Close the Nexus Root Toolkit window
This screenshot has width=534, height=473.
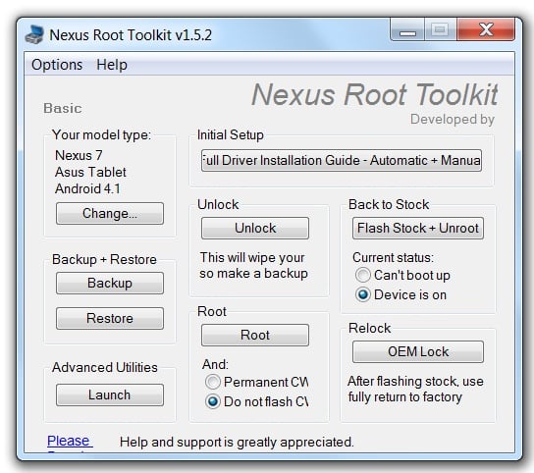point(486,30)
